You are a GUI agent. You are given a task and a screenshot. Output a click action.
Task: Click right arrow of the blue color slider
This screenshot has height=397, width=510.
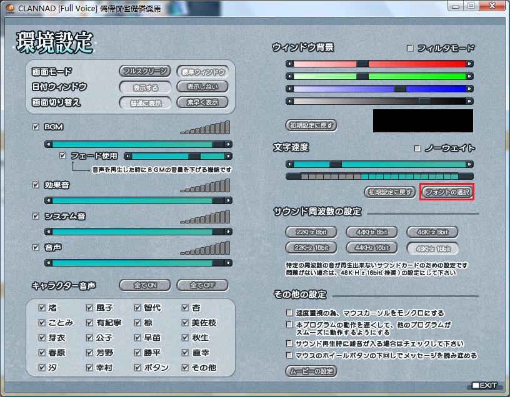(x=469, y=89)
